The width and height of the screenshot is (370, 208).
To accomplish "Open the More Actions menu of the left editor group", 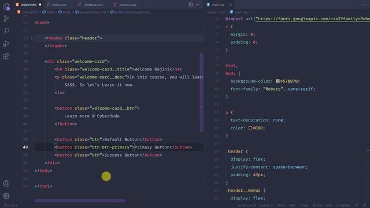I will pos(198,5).
